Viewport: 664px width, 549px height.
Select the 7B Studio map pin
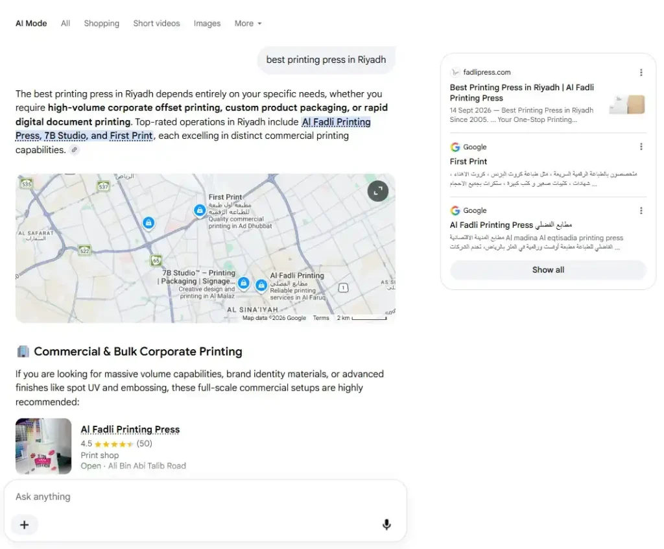(244, 283)
